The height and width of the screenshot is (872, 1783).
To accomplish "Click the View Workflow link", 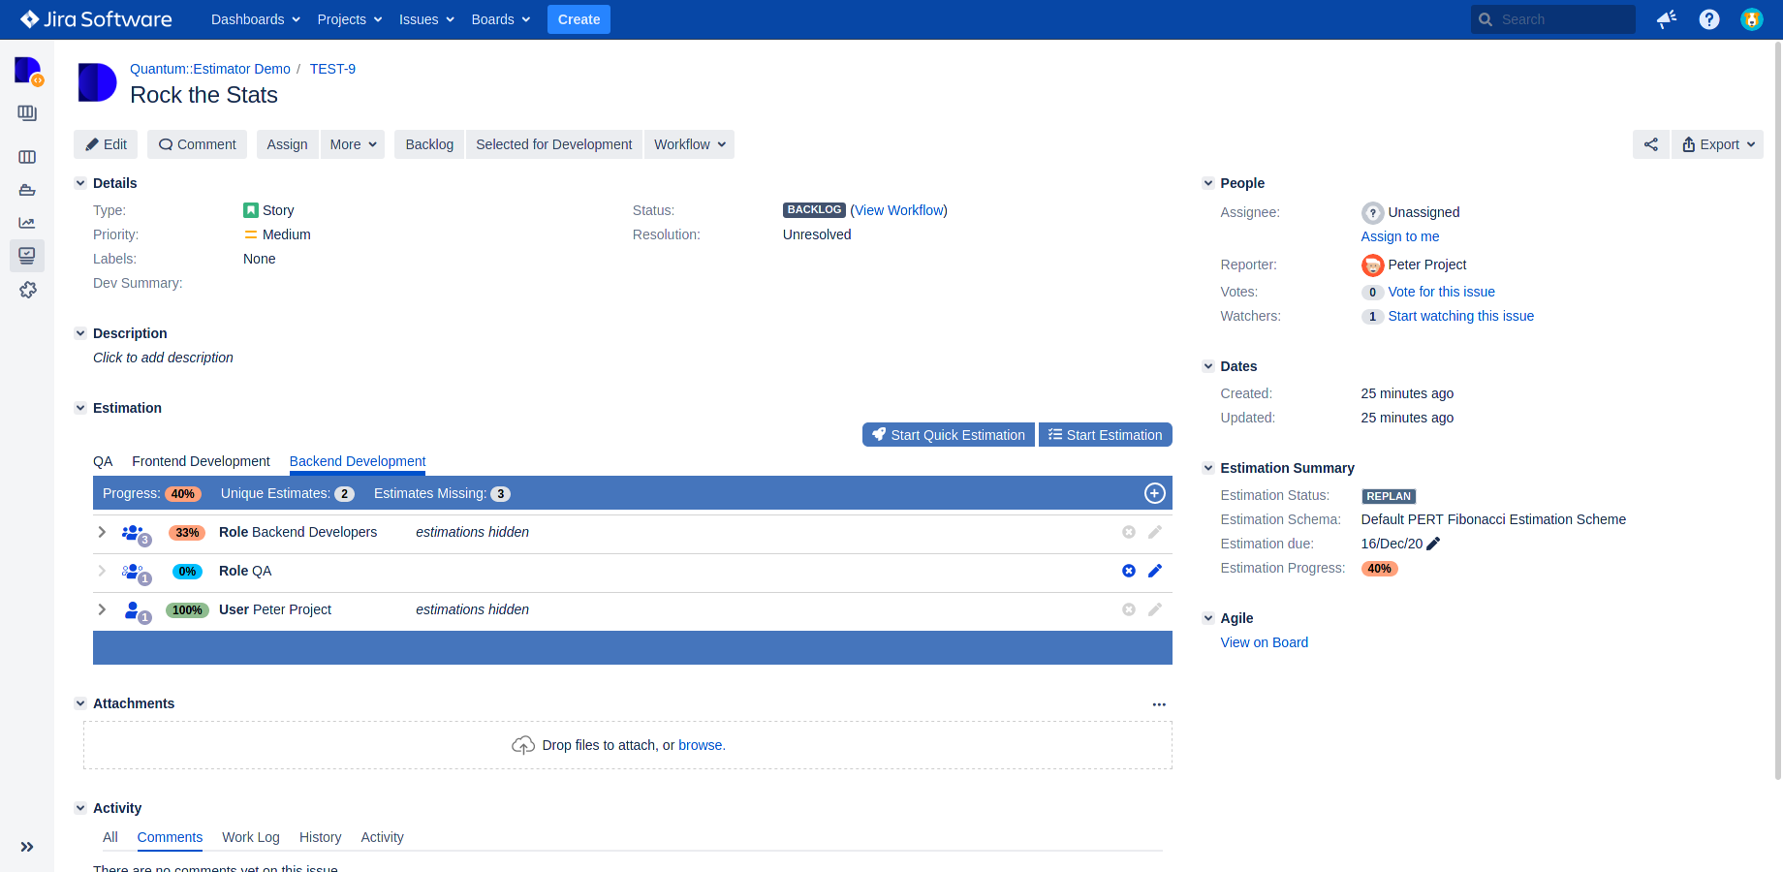I will (899, 210).
